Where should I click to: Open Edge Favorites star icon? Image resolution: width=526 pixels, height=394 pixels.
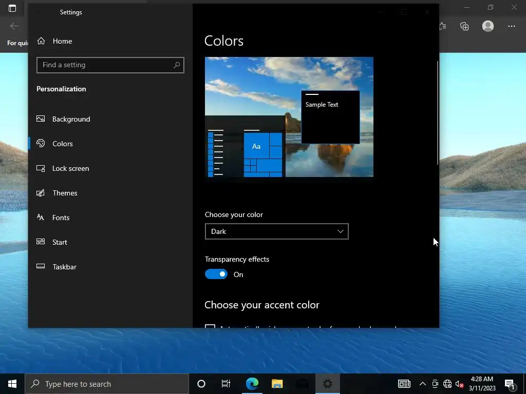pos(442,26)
